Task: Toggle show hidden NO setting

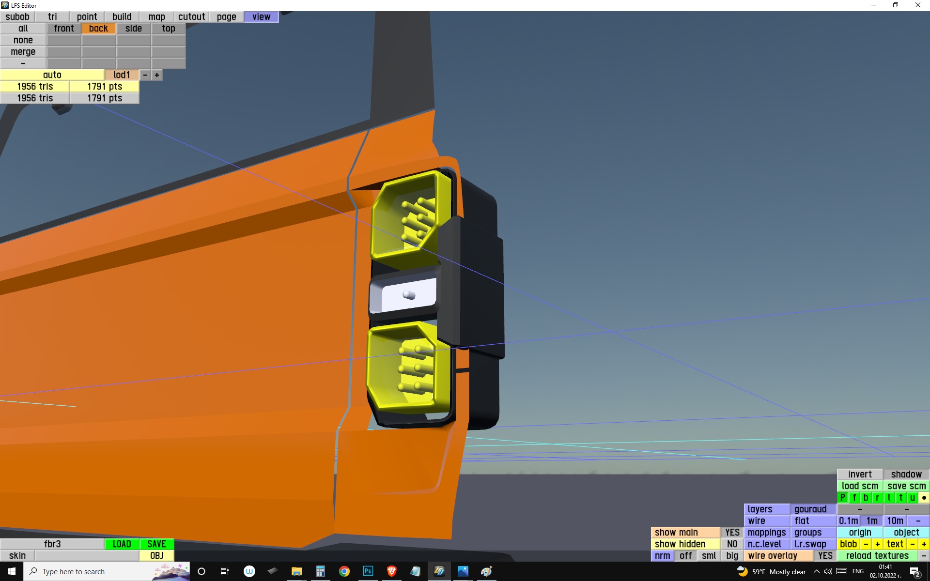Action: pos(732,544)
